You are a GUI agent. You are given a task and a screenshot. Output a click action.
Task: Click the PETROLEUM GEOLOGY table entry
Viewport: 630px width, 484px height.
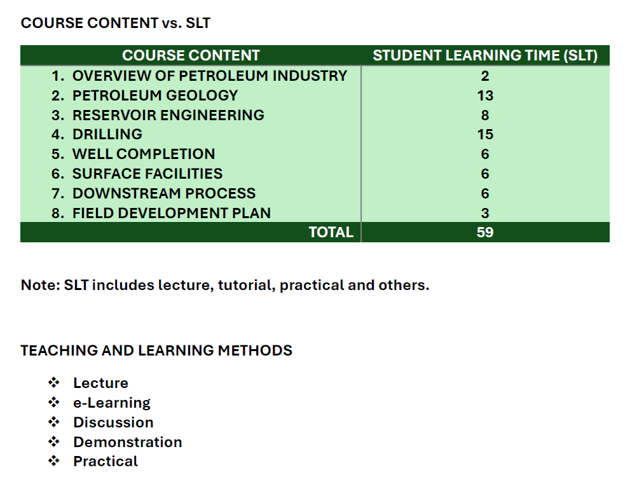pyautogui.click(x=154, y=95)
